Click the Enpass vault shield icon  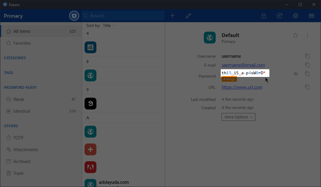pyautogui.click(x=74, y=16)
